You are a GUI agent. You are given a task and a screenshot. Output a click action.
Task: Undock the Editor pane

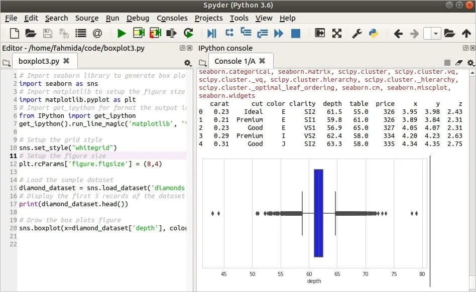click(x=182, y=48)
